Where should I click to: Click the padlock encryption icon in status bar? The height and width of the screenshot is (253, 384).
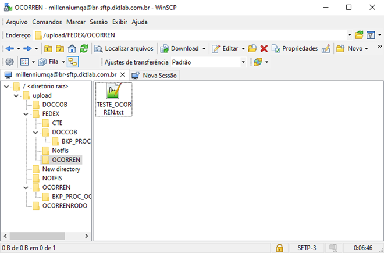point(279,248)
